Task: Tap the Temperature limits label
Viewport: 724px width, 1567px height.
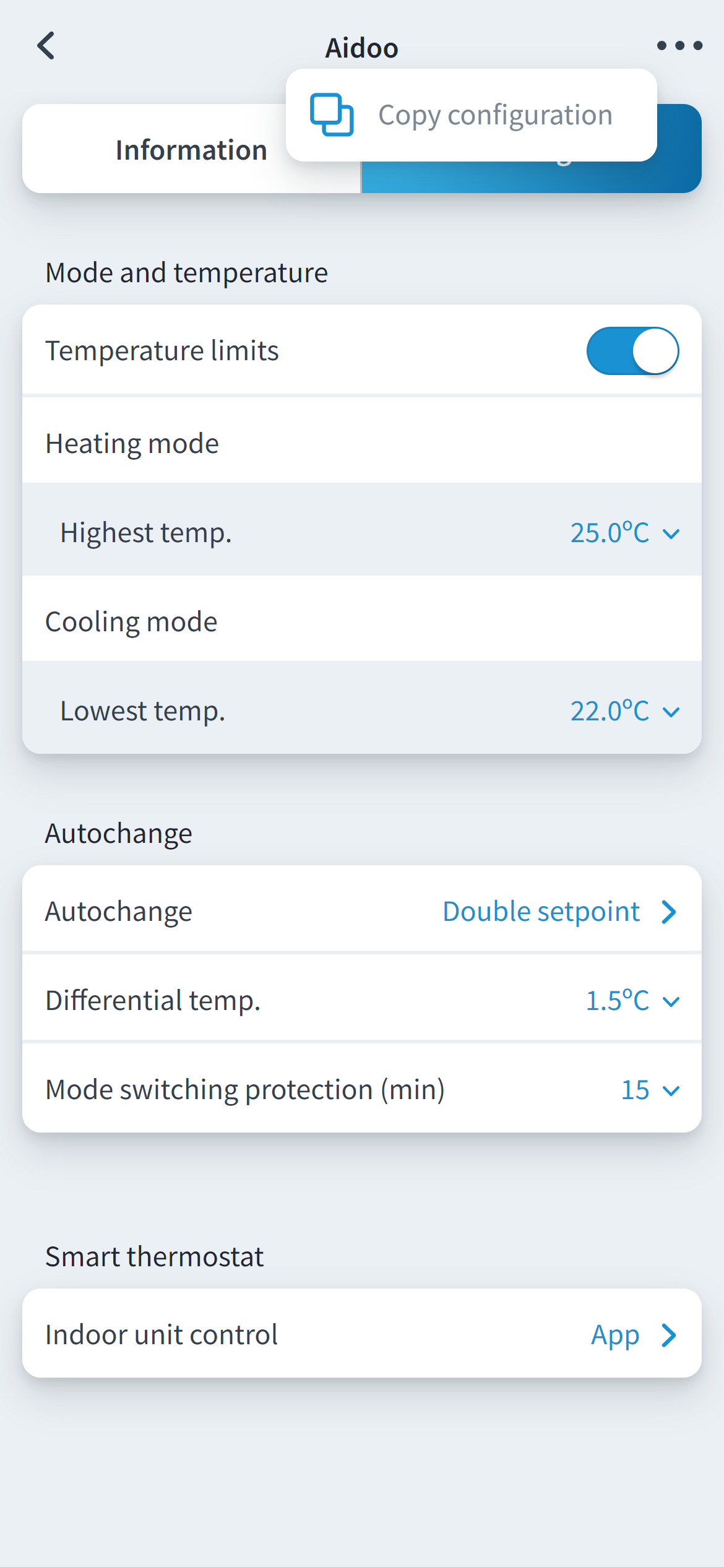Action: pos(162,351)
